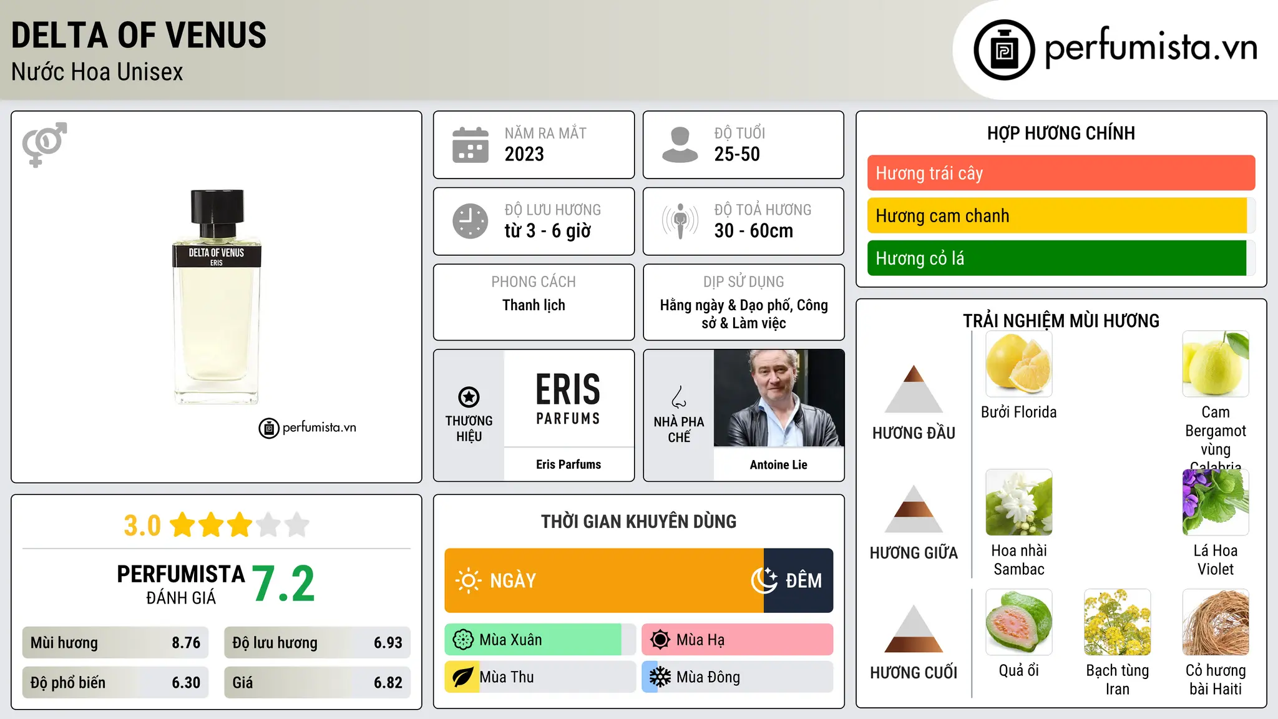Click the nose icon above NHÀ PHA CHẾ
Viewport: 1278px width, 719px height.
pos(679,397)
